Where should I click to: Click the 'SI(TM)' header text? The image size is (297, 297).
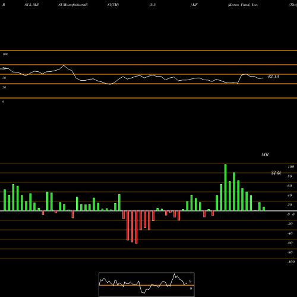click(x=113, y=5)
